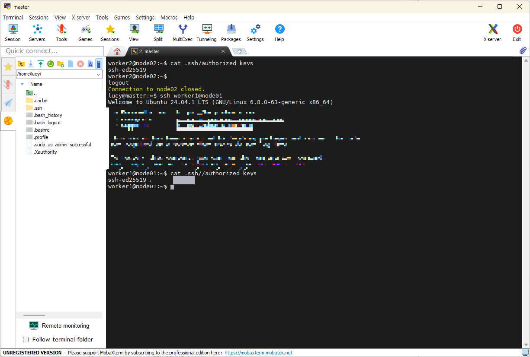
Task: Toggle the Name column sort arrow
Action: pyautogui.click(x=22, y=84)
